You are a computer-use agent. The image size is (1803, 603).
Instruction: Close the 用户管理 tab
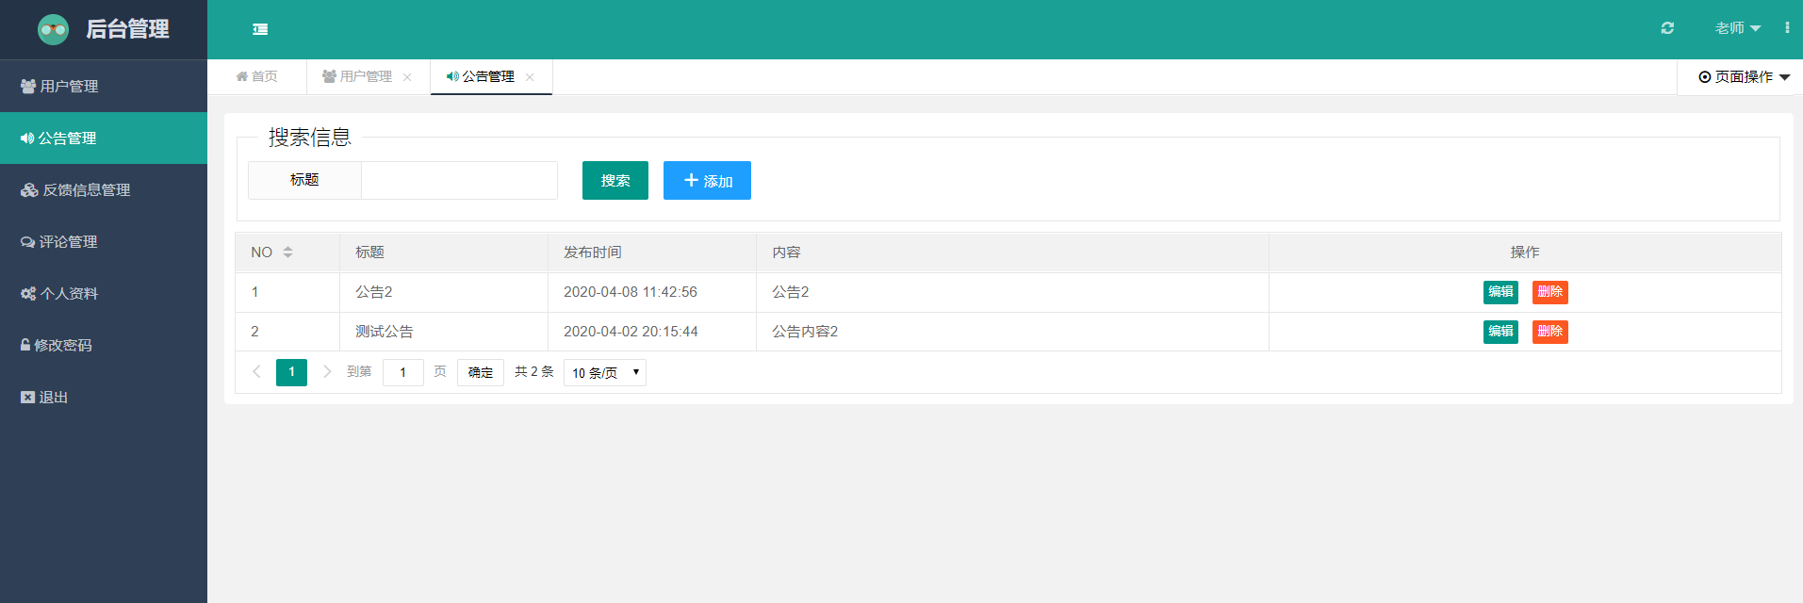click(407, 77)
